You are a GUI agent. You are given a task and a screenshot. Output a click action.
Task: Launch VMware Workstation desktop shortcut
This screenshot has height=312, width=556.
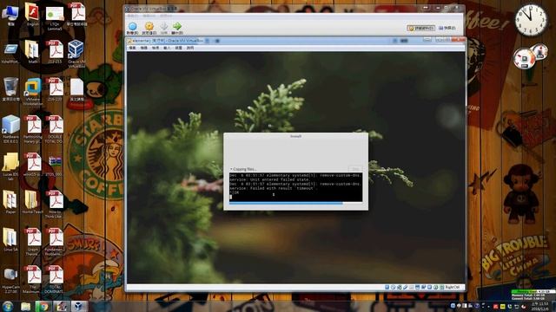33,91
